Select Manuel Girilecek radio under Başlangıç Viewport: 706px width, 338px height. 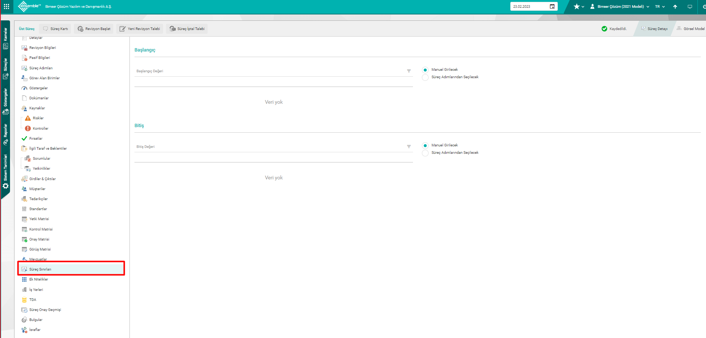[x=425, y=70]
